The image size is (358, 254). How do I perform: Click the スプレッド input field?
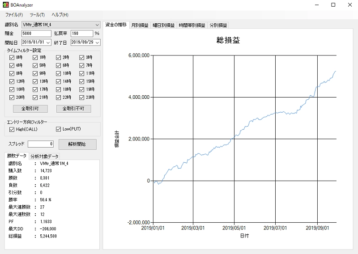[x=41, y=144]
